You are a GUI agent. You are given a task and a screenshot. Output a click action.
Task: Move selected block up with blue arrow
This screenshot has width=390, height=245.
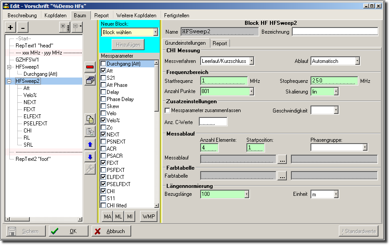tap(90, 144)
